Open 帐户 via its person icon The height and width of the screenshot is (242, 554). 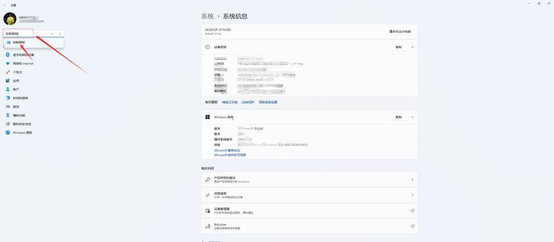pyautogui.click(x=8, y=90)
